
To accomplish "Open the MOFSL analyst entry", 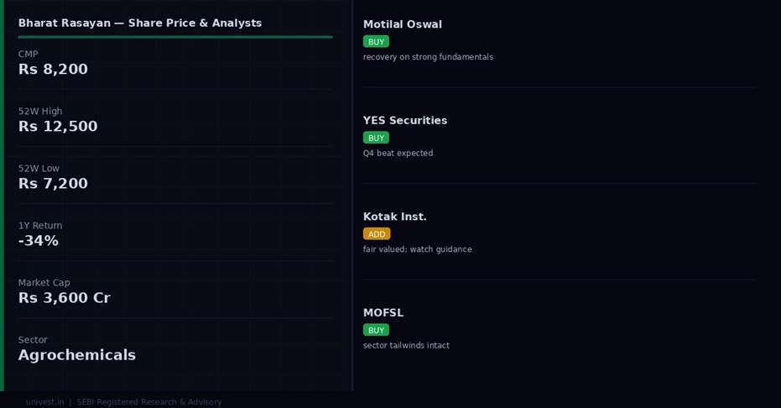I will [383, 313].
